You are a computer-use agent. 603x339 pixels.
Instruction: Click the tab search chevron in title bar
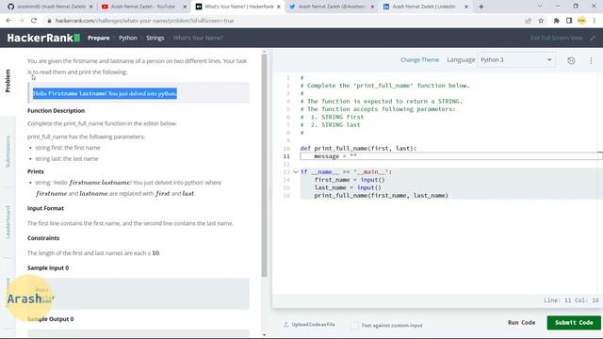tap(540, 7)
